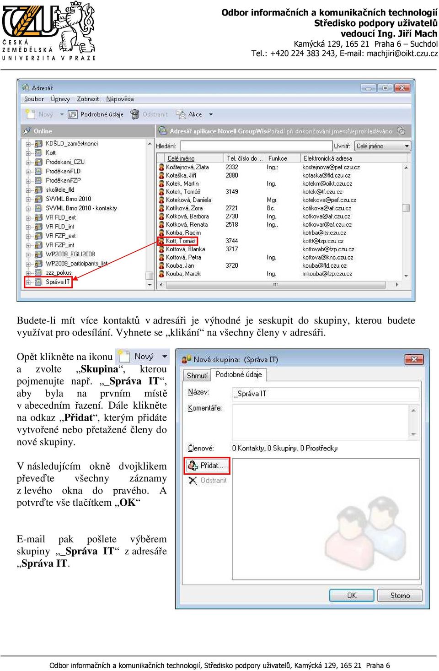Click the Odstranit toolbar icon in Adresář
The image size is (439, 671).
(134, 114)
